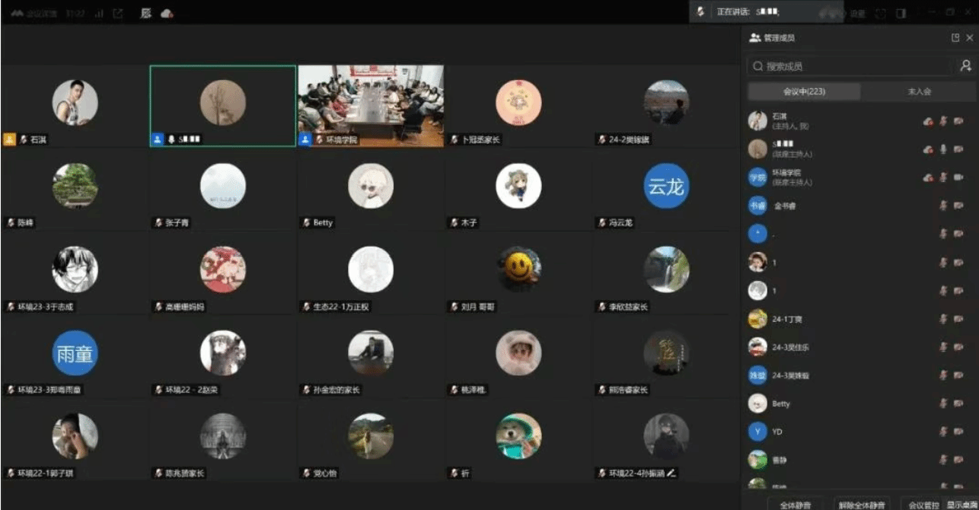The width and height of the screenshot is (979, 510).
Task: Toggle microphone for 金书睿 in member list
Action: click(943, 206)
